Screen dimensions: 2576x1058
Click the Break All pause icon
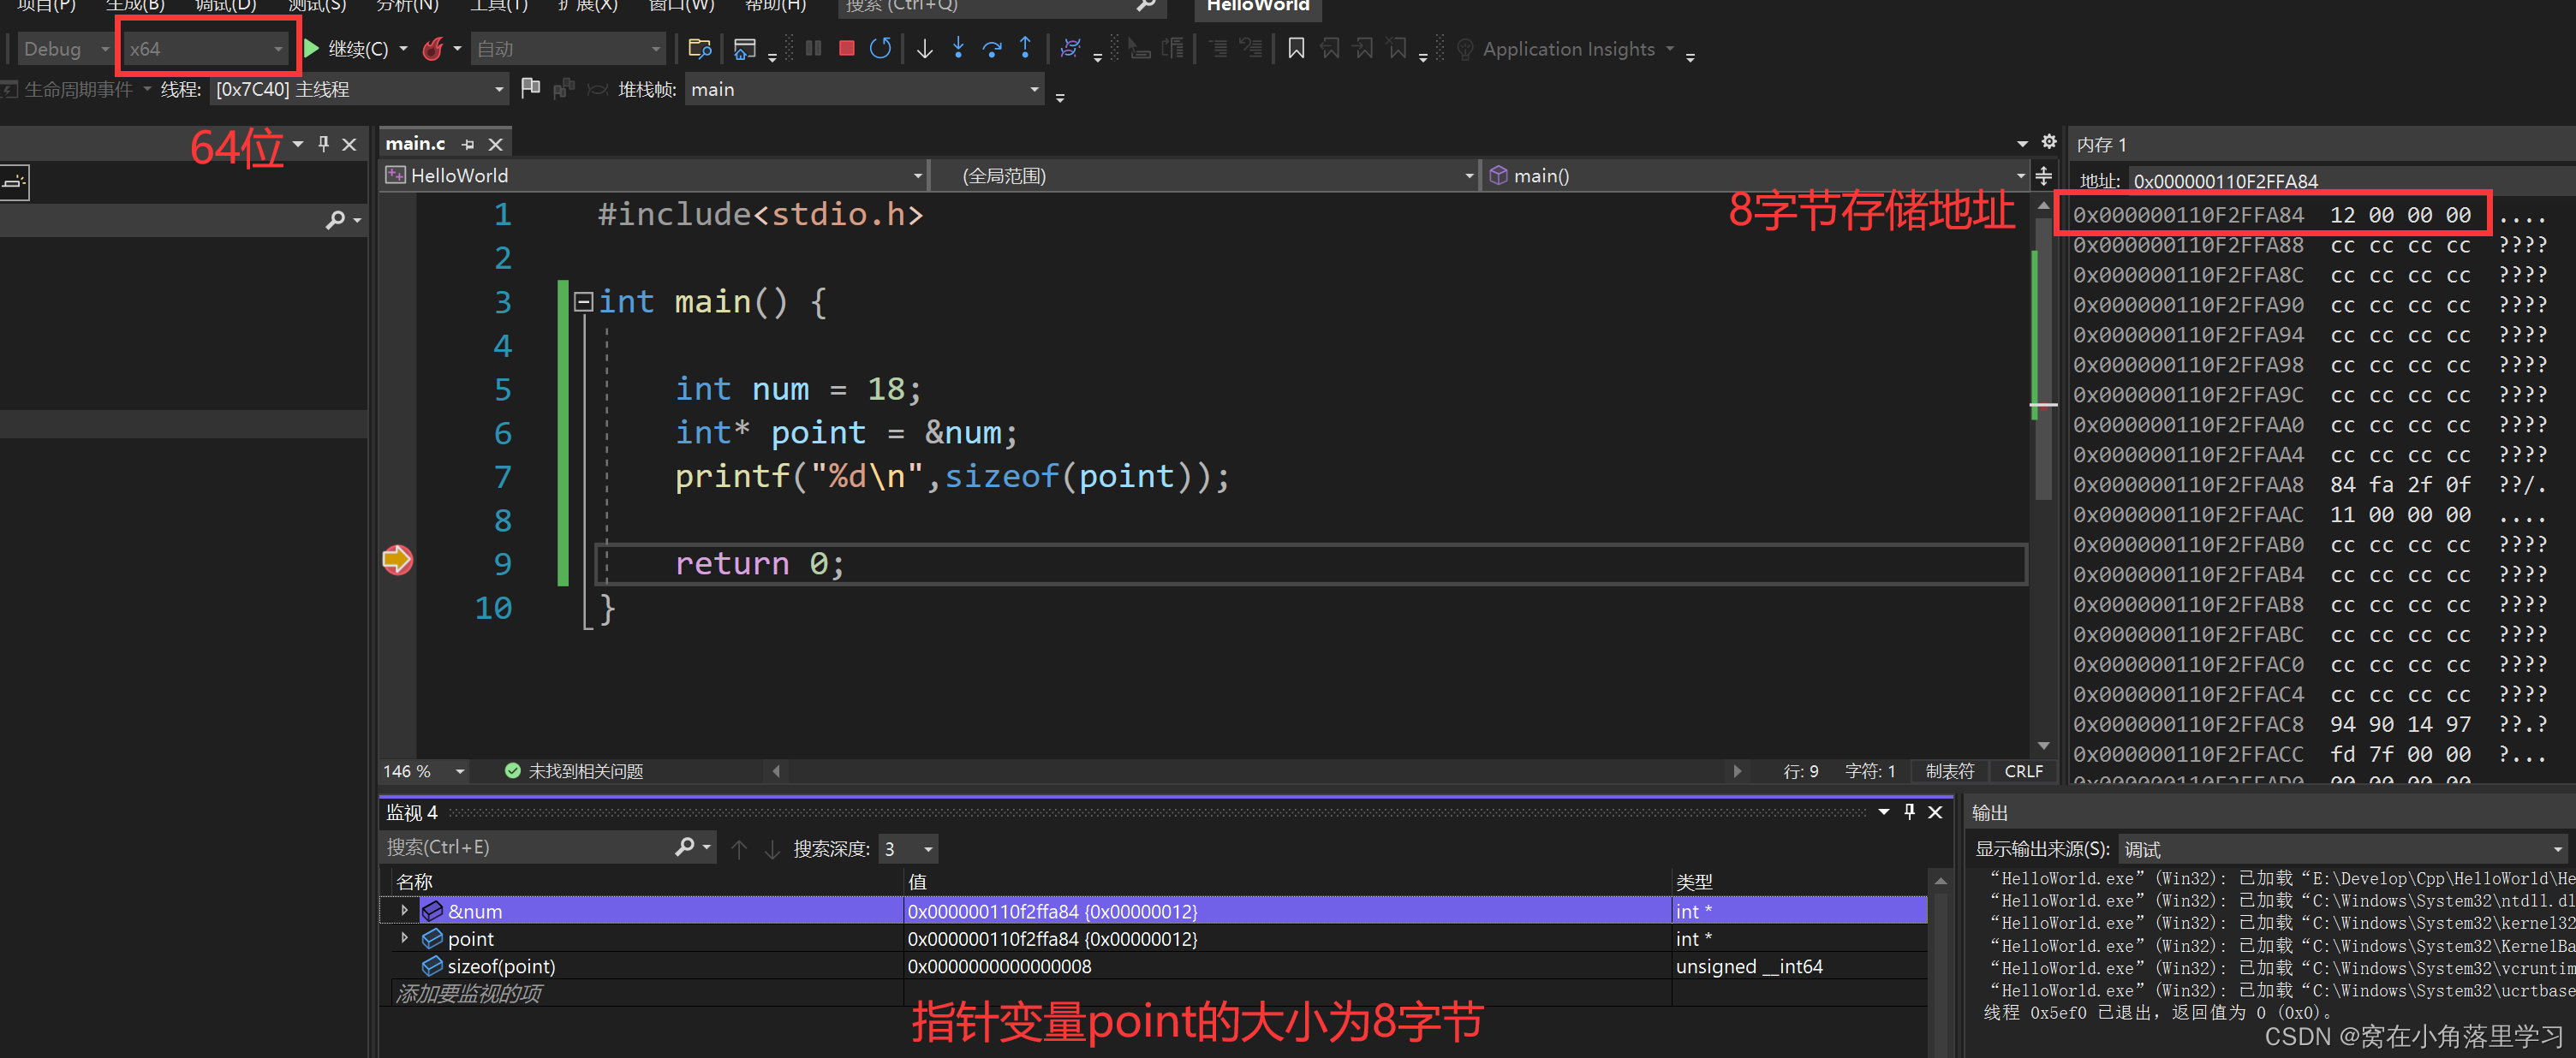pyautogui.click(x=813, y=48)
